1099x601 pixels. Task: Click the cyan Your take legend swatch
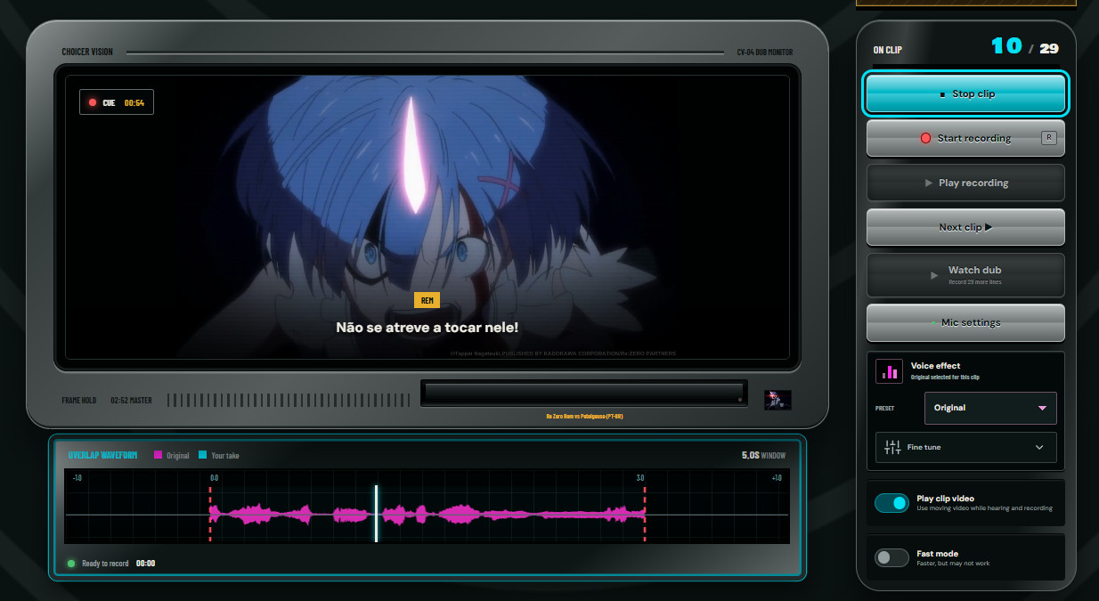(x=202, y=455)
